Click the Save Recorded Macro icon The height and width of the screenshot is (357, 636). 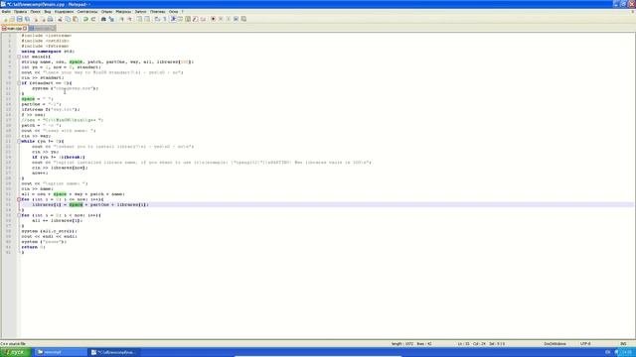coord(243,19)
